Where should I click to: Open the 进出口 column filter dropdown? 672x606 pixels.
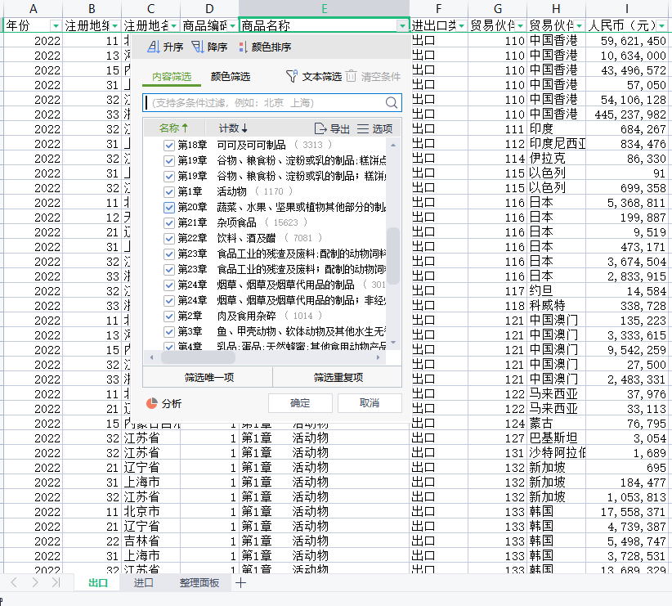[x=461, y=26]
